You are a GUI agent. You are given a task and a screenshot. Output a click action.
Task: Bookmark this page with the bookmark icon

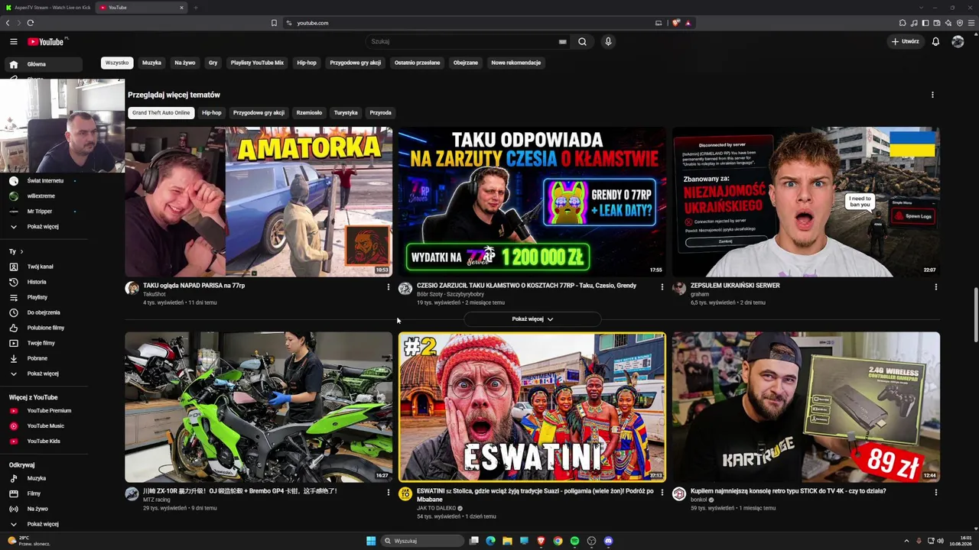(274, 23)
